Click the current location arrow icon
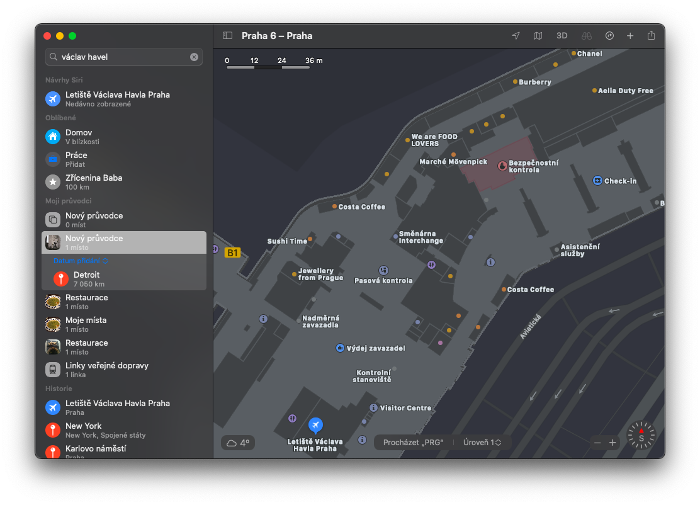The width and height of the screenshot is (700, 505). (516, 36)
